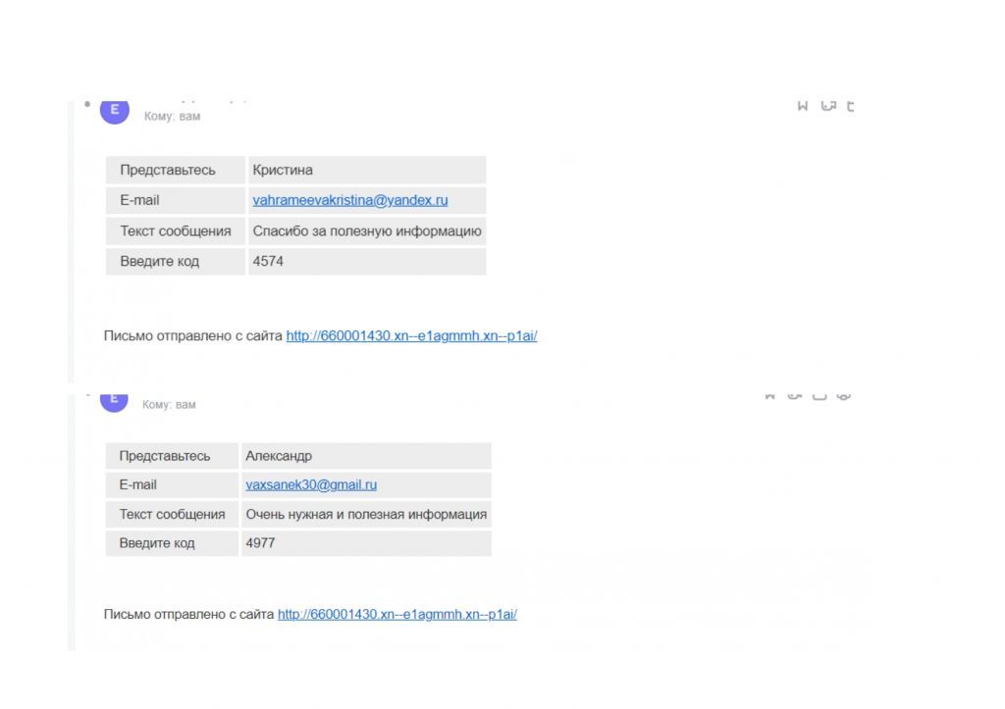Click second action icon of second email header
The image size is (1005, 709).
tap(794, 396)
